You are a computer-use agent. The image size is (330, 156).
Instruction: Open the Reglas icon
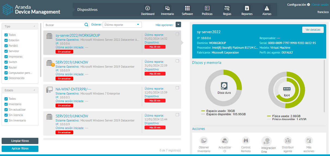click(x=227, y=8)
